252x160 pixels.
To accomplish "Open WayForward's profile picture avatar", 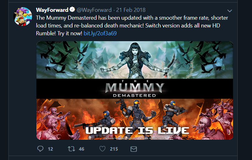I will 23,17.
